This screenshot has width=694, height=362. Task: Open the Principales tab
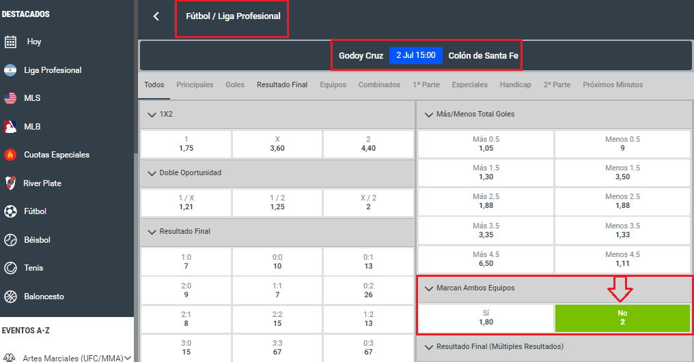[x=195, y=85]
